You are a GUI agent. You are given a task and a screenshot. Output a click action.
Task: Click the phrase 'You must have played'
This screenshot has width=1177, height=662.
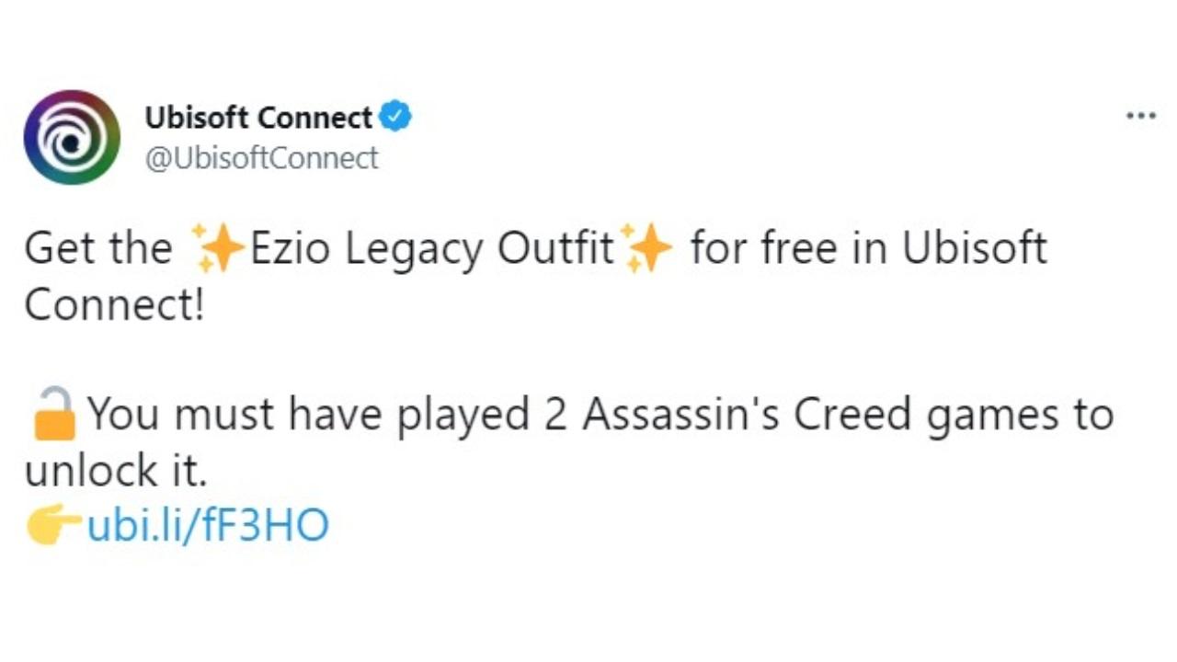tap(308, 415)
